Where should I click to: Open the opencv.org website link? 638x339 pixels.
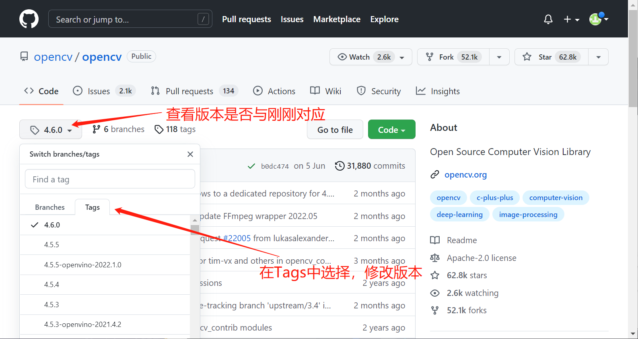pos(465,175)
